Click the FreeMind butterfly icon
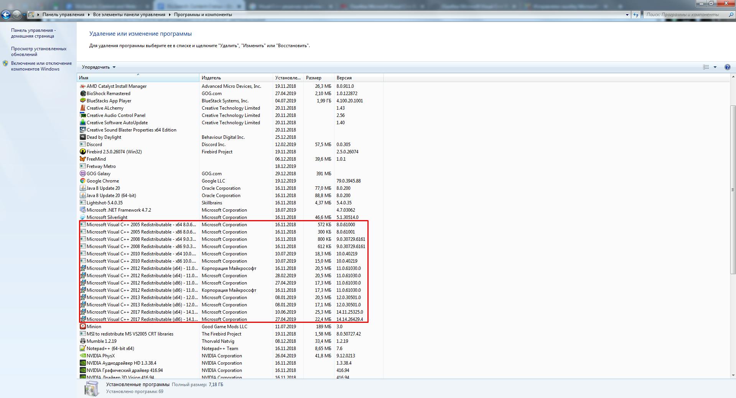The height and width of the screenshot is (398, 736). coord(83,159)
